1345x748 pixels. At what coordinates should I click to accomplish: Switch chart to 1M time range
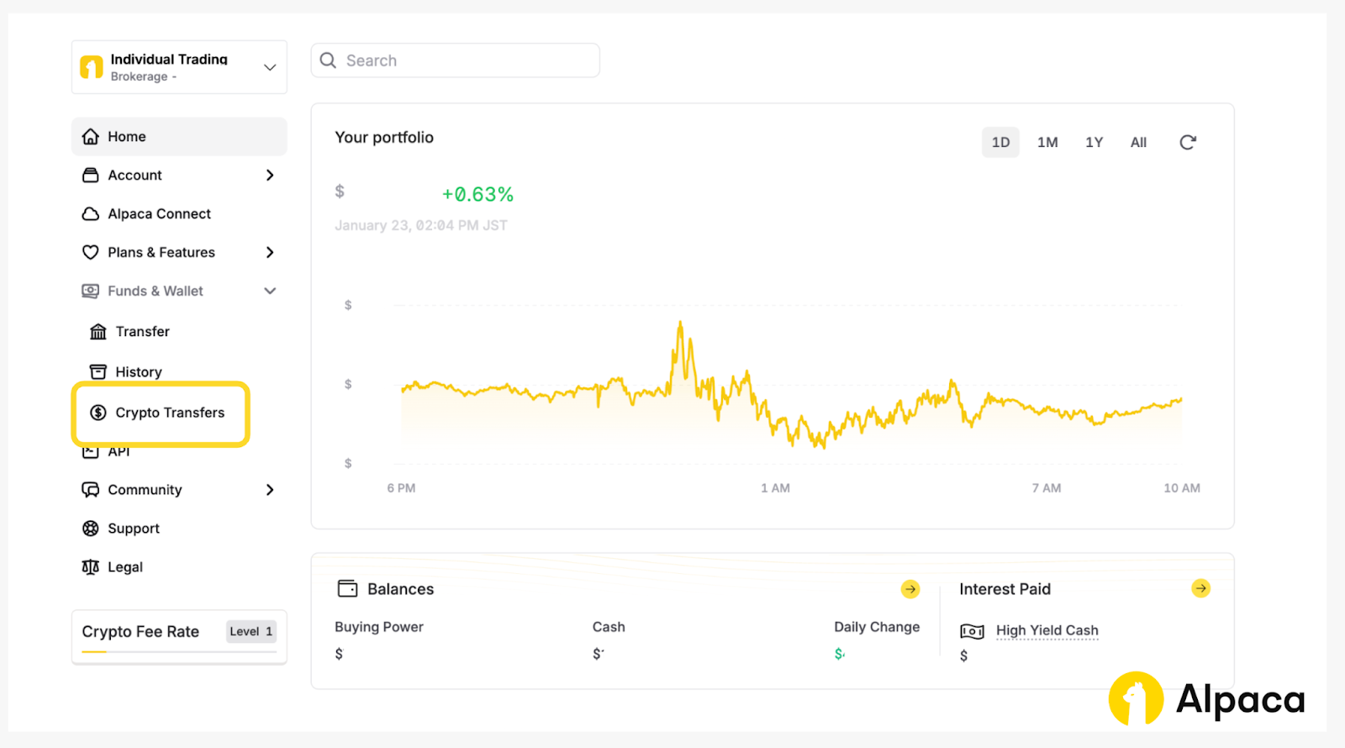(x=1047, y=143)
